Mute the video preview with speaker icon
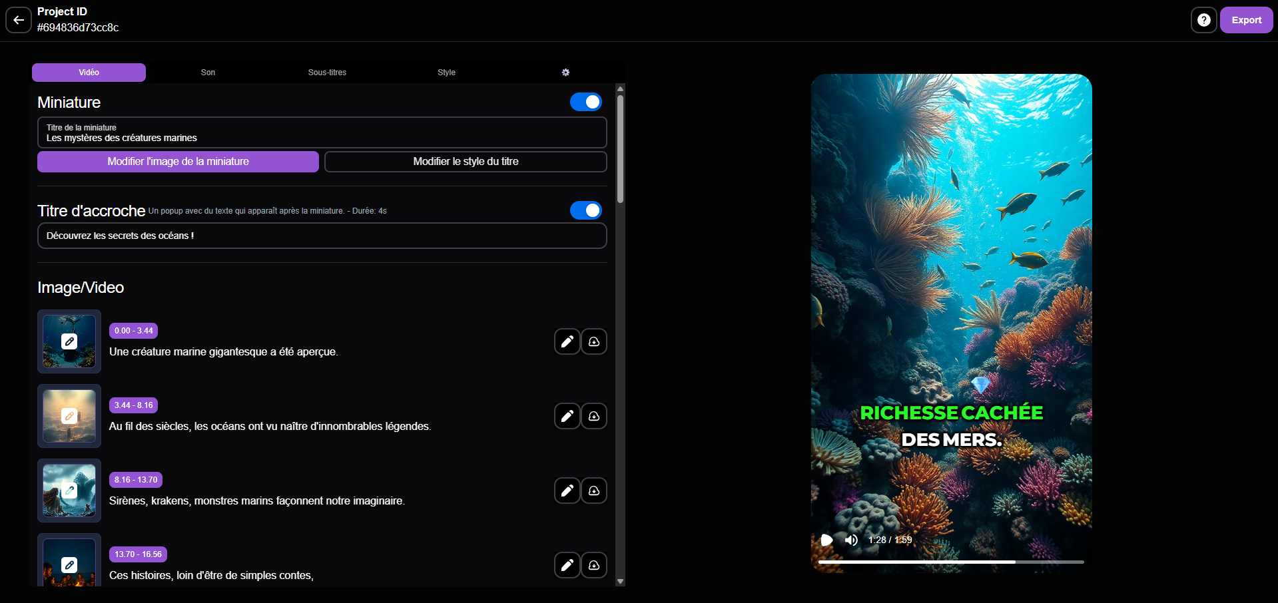 [851, 540]
